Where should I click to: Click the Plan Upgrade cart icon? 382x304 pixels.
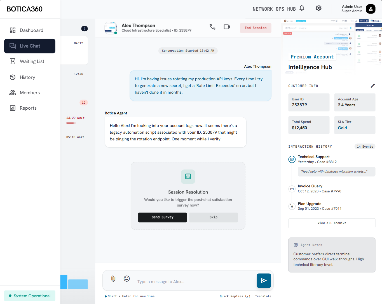[x=292, y=206]
